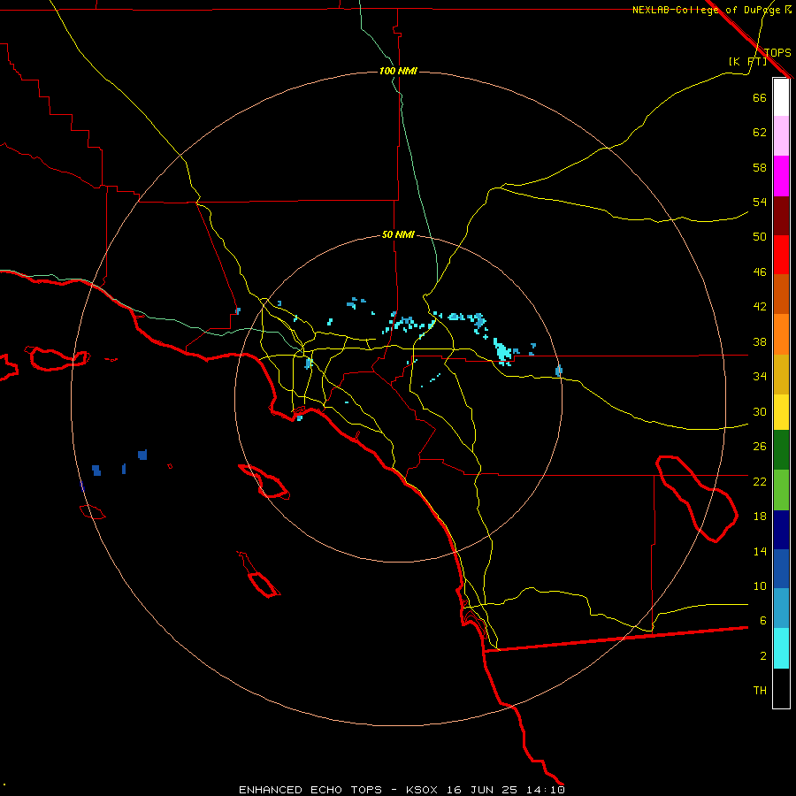This screenshot has width=796, height=796.
Task: Click the 16 JUN 25 date stamp
Action: click(x=482, y=790)
